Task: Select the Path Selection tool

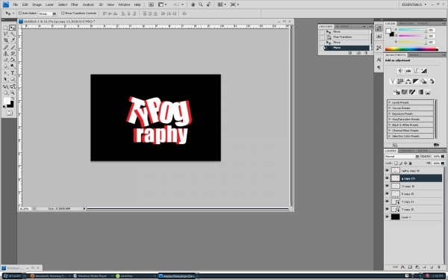Action: pyautogui.click(x=5, y=79)
